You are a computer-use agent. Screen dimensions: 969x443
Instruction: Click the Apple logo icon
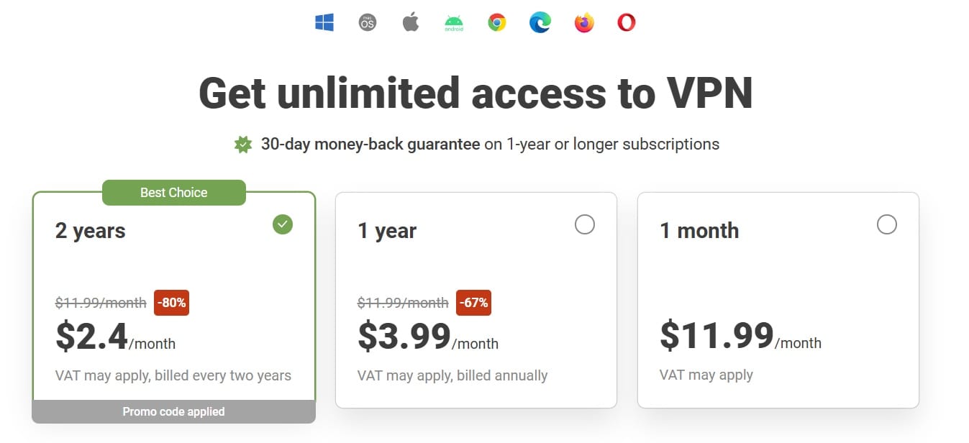[x=410, y=22]
